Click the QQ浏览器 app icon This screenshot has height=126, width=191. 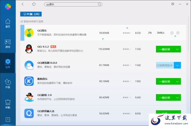29,65
